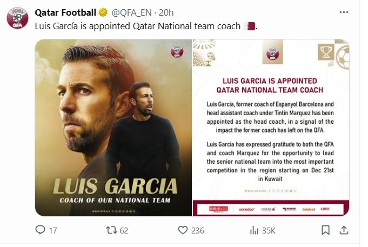View analytics bar chart icon
This screenshot has height=247, width=368.
(x=254, y=230)
